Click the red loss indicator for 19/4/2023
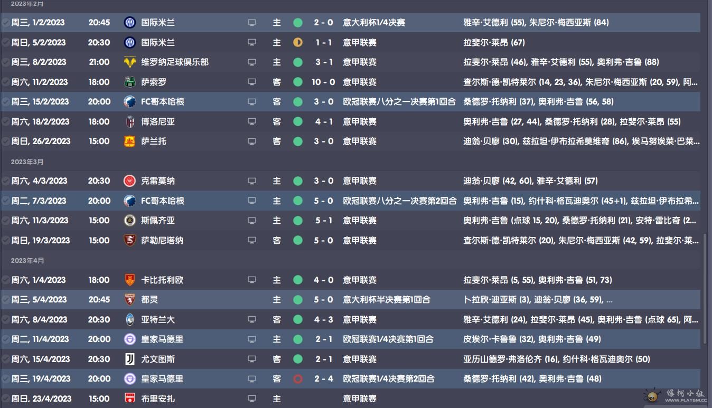Viewport: 712px width, 408px height. (298, 379)
